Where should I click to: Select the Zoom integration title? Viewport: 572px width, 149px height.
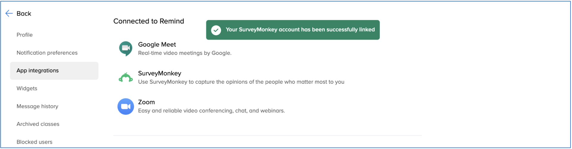coord(146,102)
